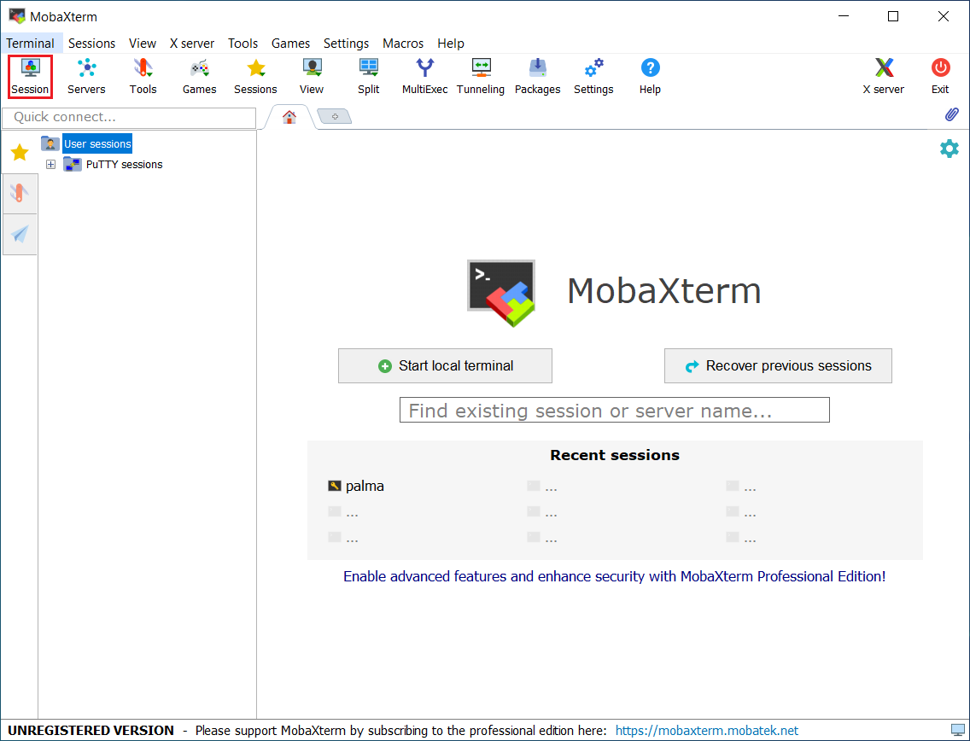This screenshot has height=741, width=970.
Task: Open the View toolbar icon
Action: (x=312, y=77)
